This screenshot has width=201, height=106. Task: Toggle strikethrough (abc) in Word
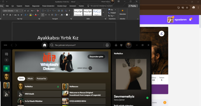(x=15, y=15)
